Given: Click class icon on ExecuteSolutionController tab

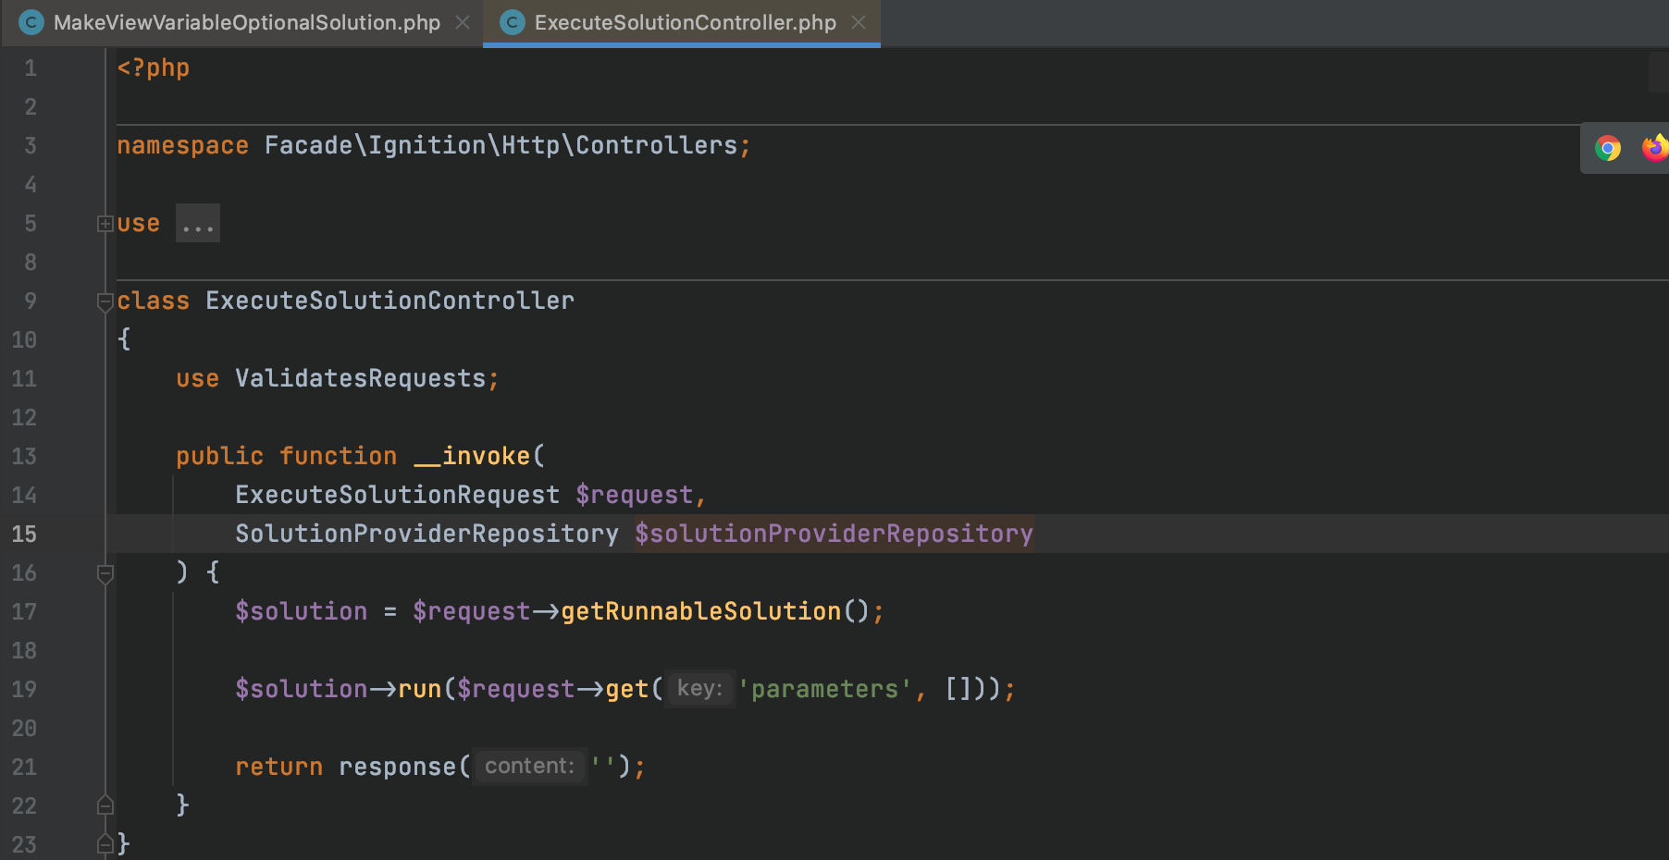Looking at the screenshot, I should point(512,22).
